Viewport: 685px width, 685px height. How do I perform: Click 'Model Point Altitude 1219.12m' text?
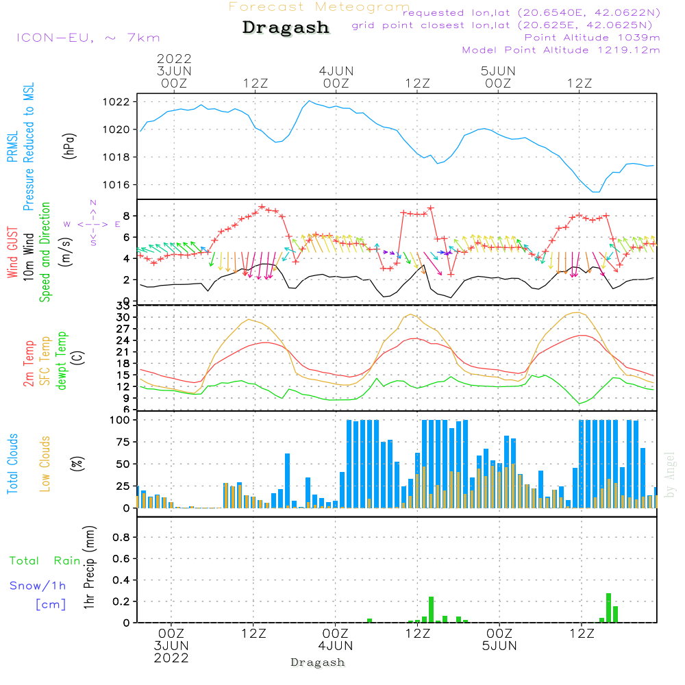(561, 50)
